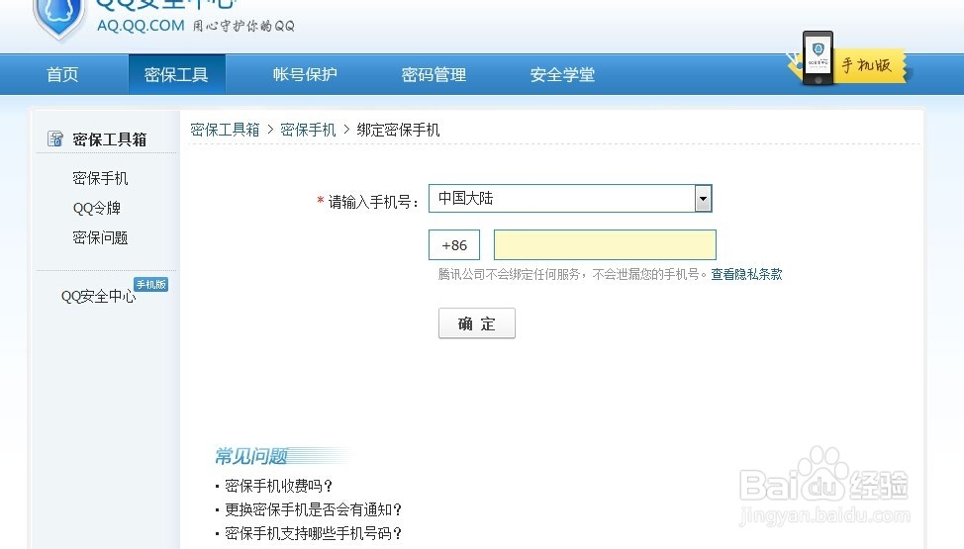Open 密保手机 in the sidebar
964x549 pixels.
[100, 178]
